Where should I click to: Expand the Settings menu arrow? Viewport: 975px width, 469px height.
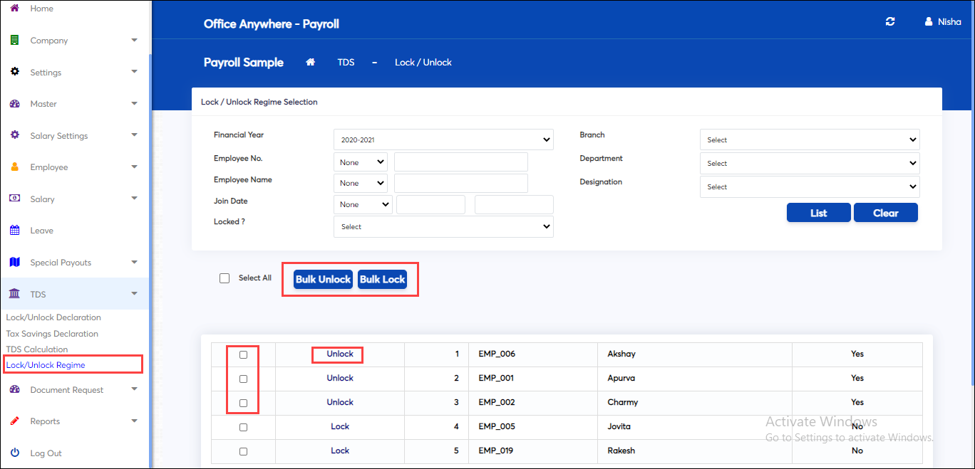click(134, 72)
